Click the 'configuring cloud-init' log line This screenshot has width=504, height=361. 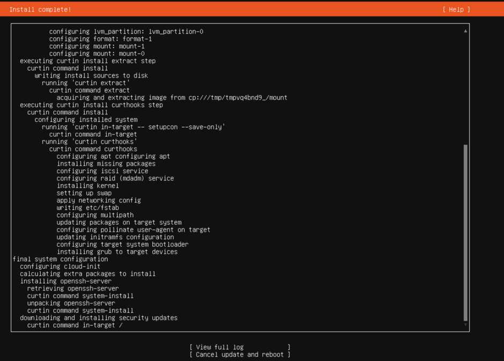pyautogui.click(x=60, y=267)
